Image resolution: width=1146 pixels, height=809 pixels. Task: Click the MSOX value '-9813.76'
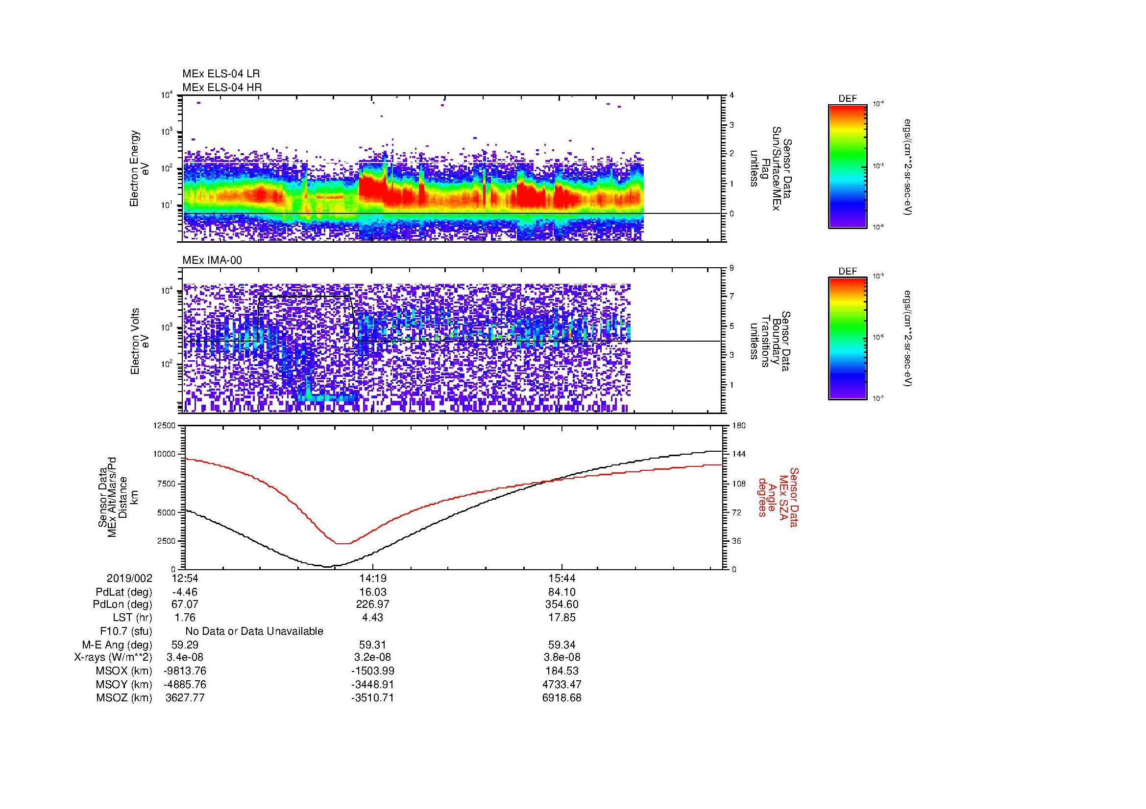pyautogui.click(x=185, y=671)
